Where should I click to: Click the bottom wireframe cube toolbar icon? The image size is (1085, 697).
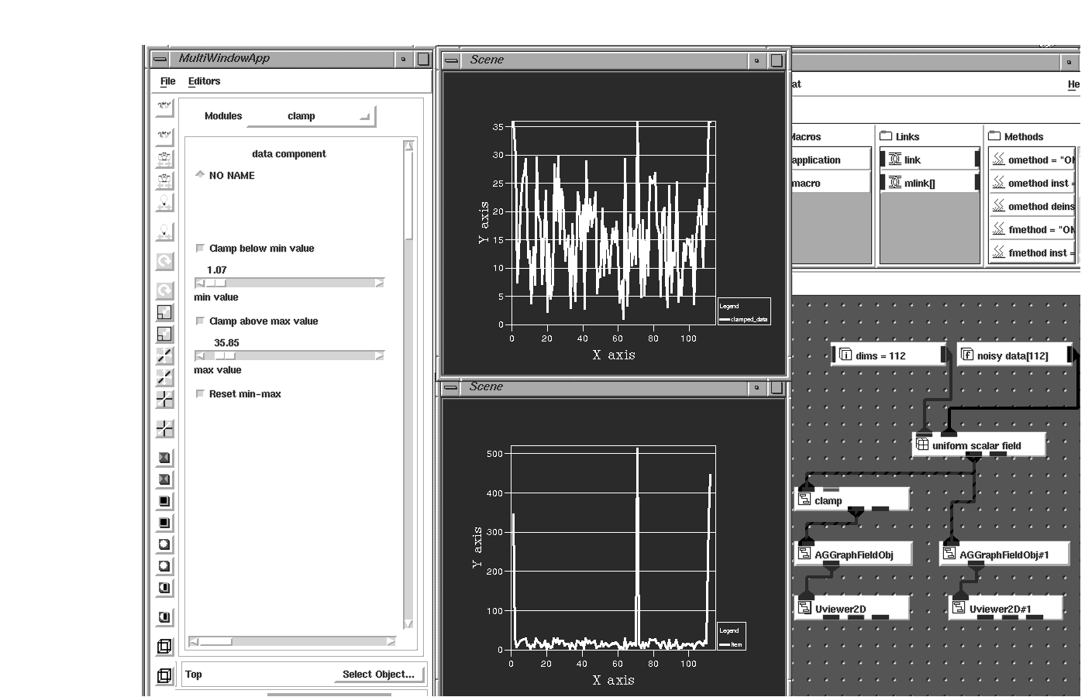pos(164,675)
